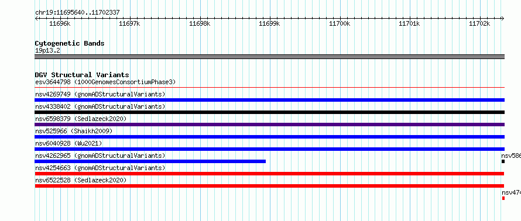The image size is (521, 221).
Task: Open the nsv525966 blue variant bar
Action: [270, 137]
